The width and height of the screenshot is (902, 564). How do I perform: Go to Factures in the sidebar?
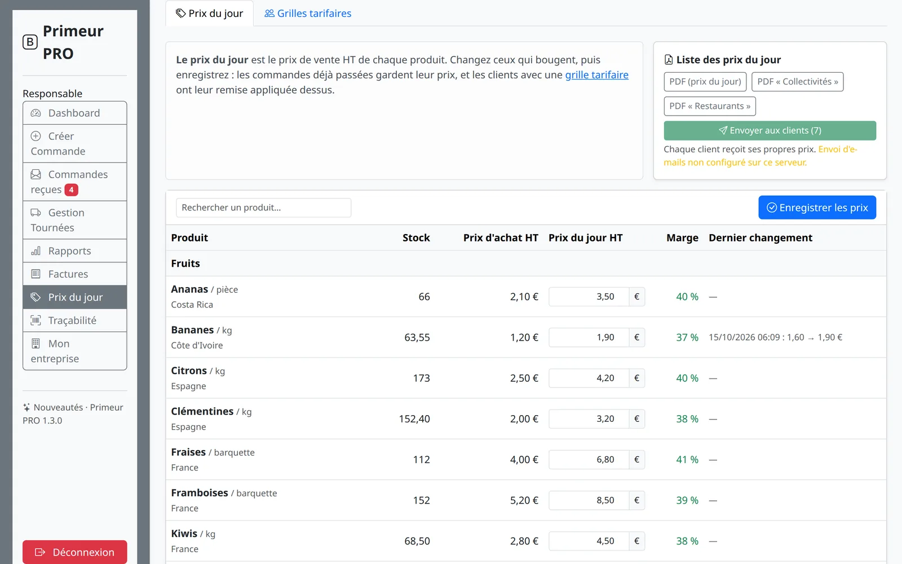click(x=74, y=274)
